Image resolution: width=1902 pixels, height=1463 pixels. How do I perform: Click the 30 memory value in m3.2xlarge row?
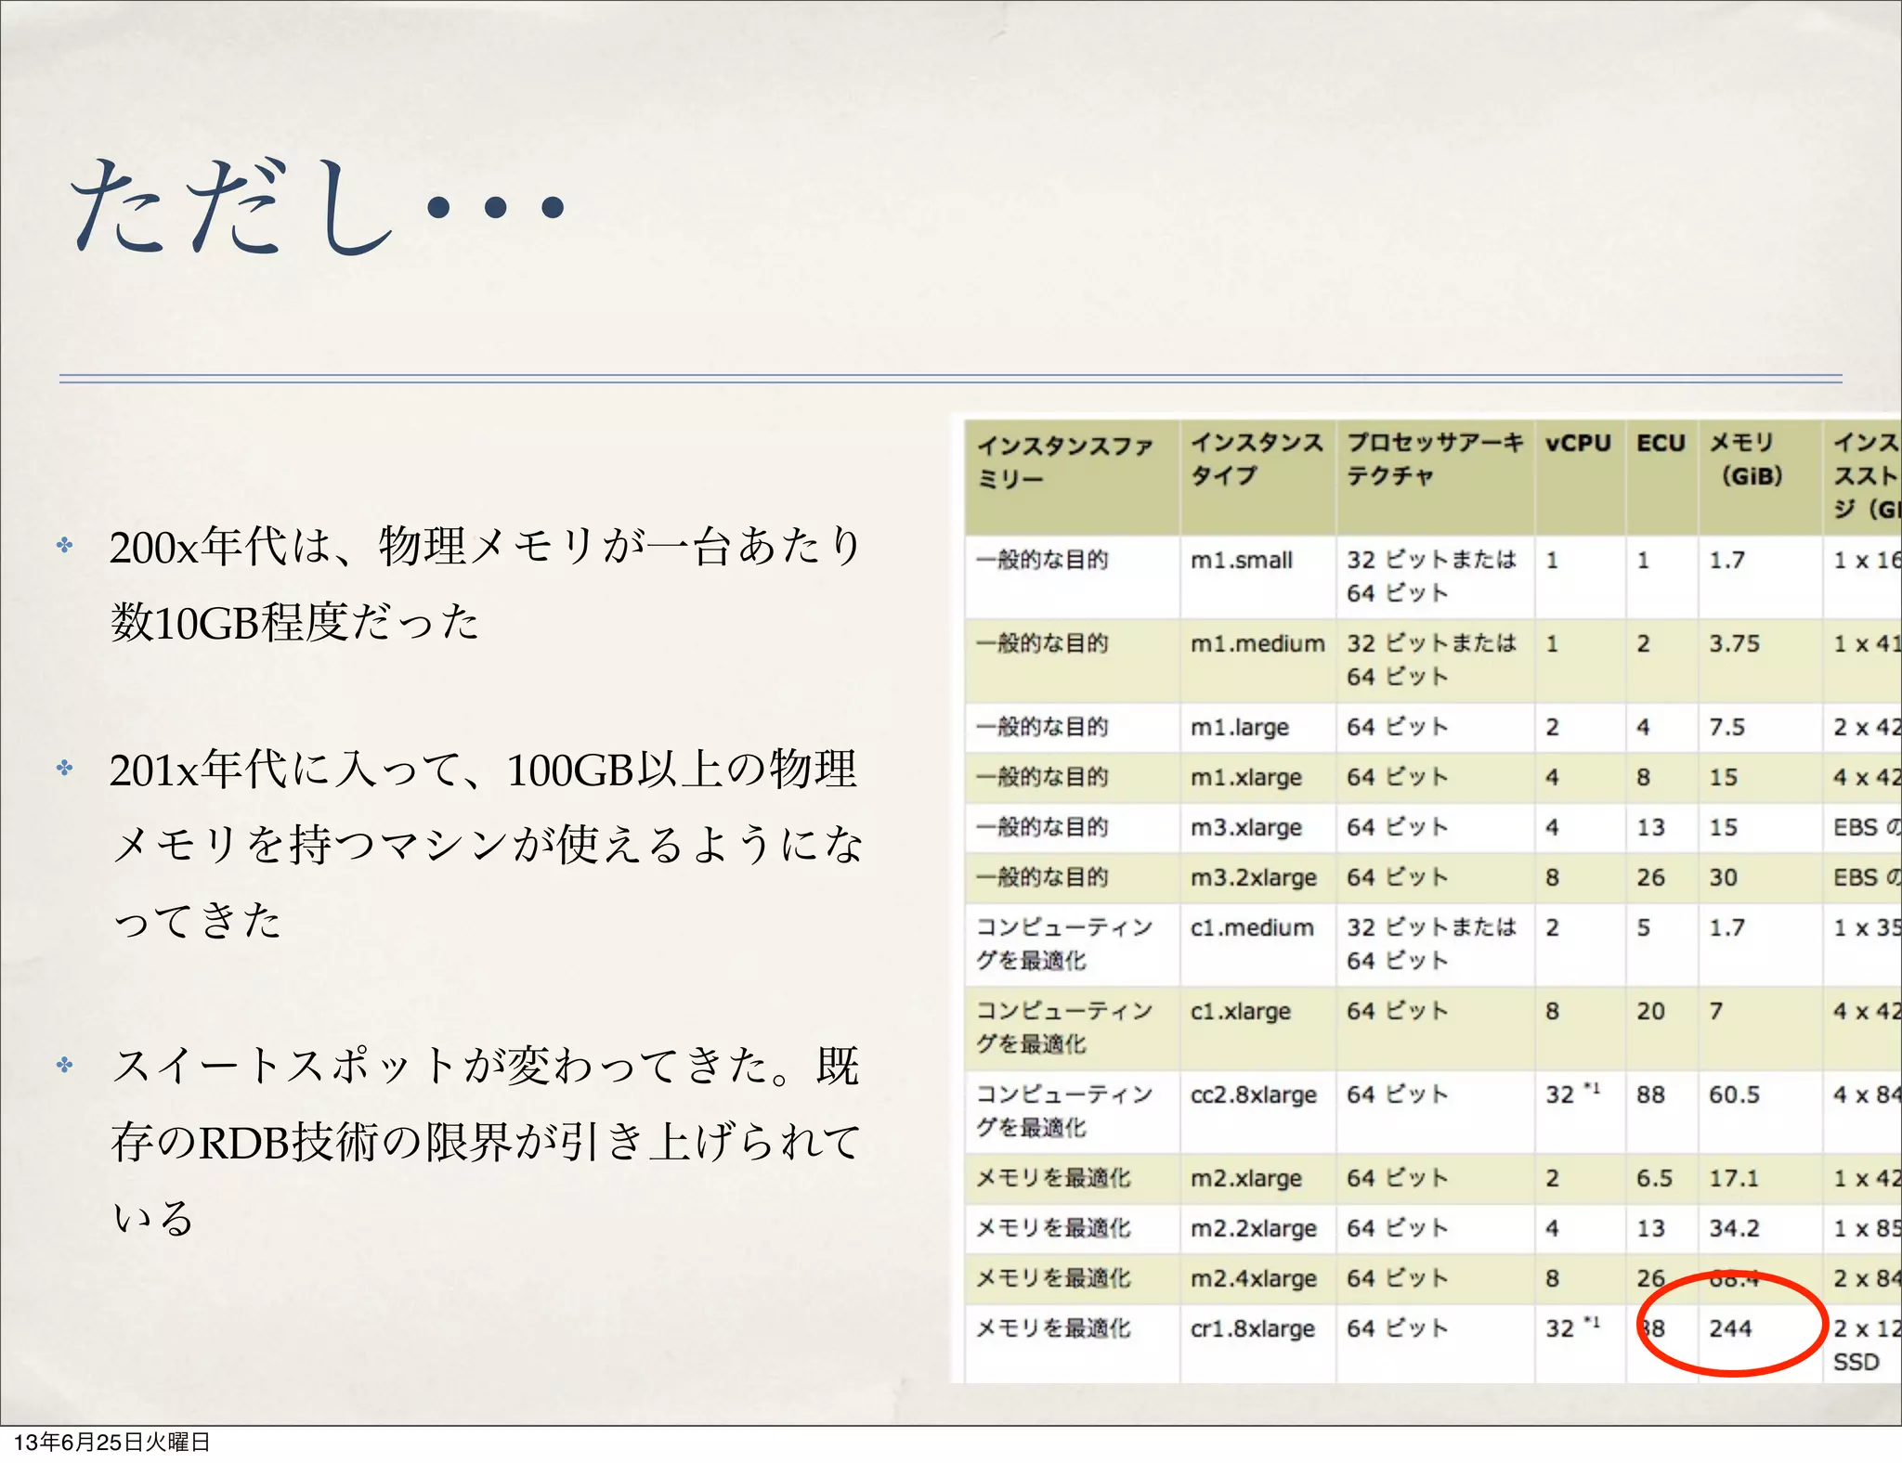(x=1724, y=877)
